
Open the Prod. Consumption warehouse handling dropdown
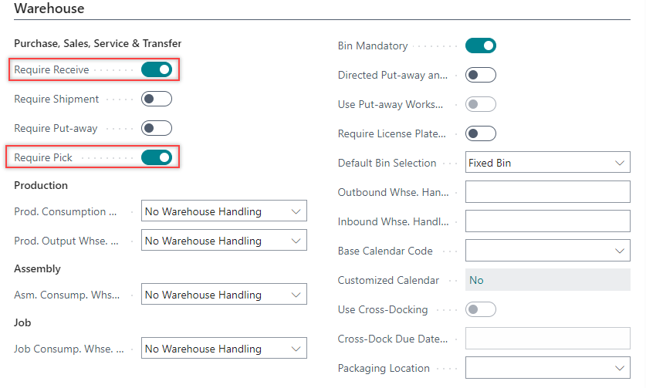tap(224, 211)
